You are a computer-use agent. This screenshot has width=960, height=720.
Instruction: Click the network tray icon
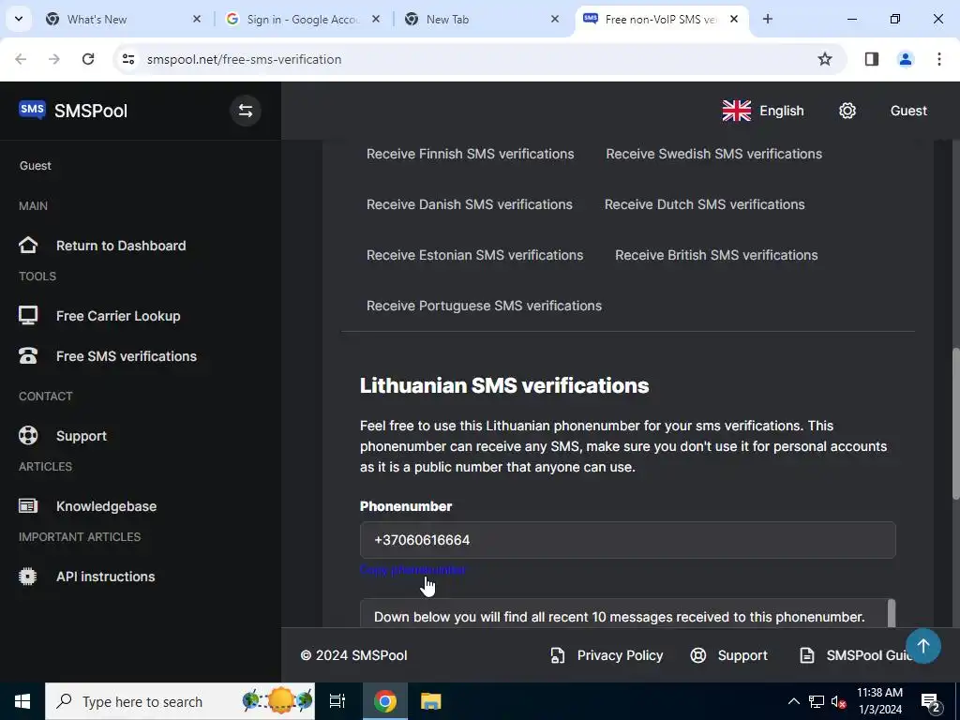pyautogui.click(x=817, y=701)
